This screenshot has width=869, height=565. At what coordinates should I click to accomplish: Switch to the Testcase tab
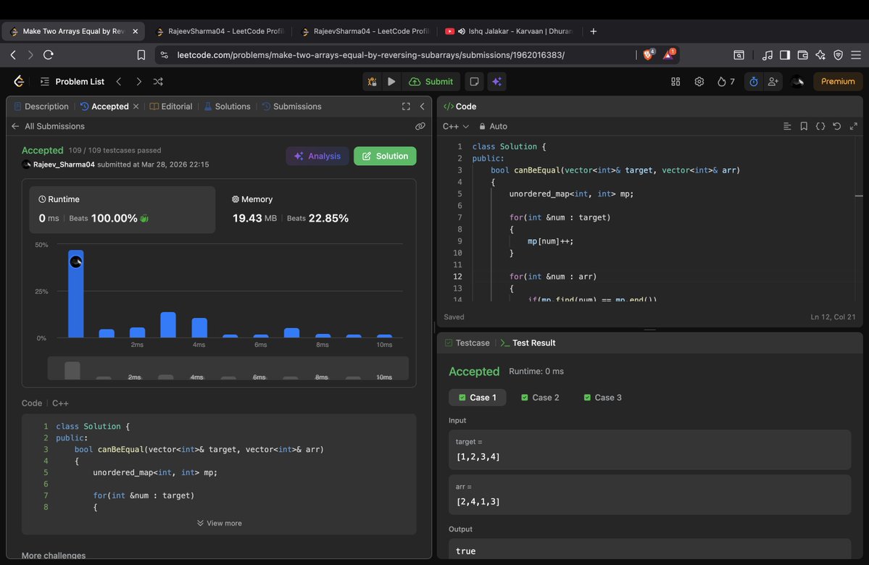467,343
